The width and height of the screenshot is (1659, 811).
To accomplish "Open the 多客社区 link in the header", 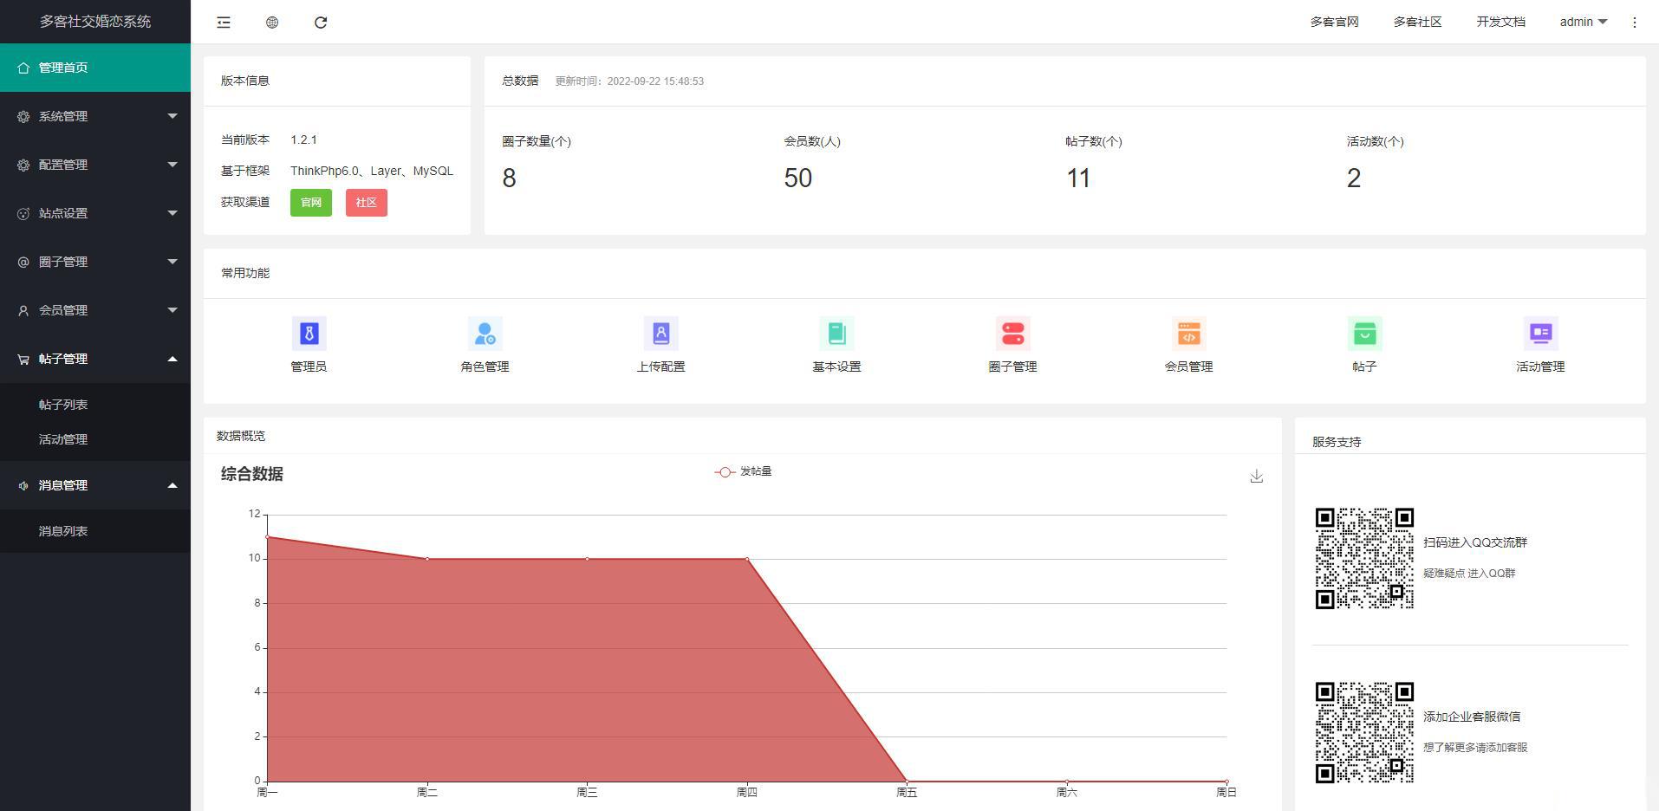I will coord(1418,23).
